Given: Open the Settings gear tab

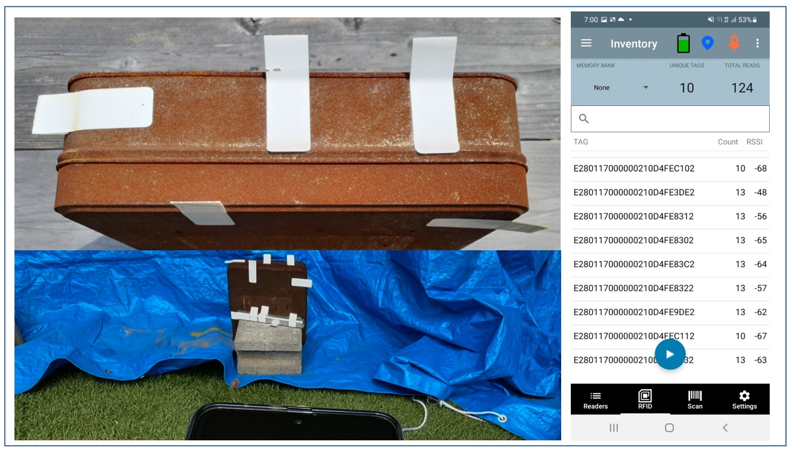Looking at the screenshot, I should 744,399.
